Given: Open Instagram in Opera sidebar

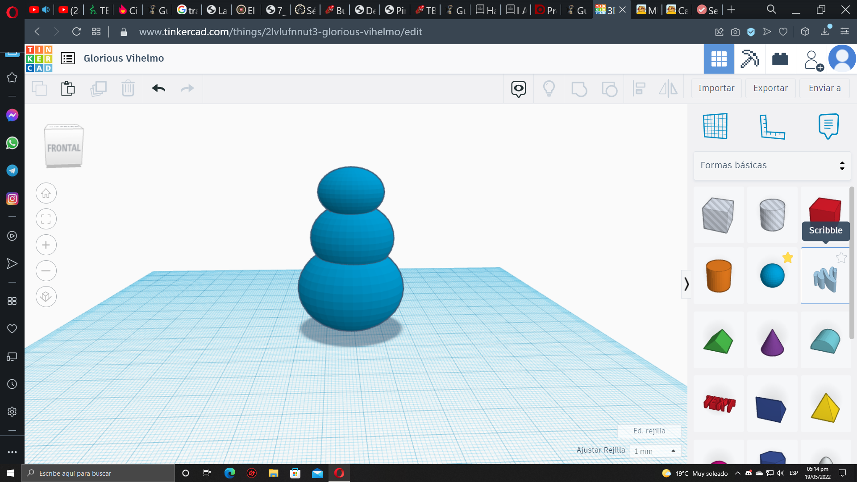Looking at the screenshot, I should tap(12, 199).
